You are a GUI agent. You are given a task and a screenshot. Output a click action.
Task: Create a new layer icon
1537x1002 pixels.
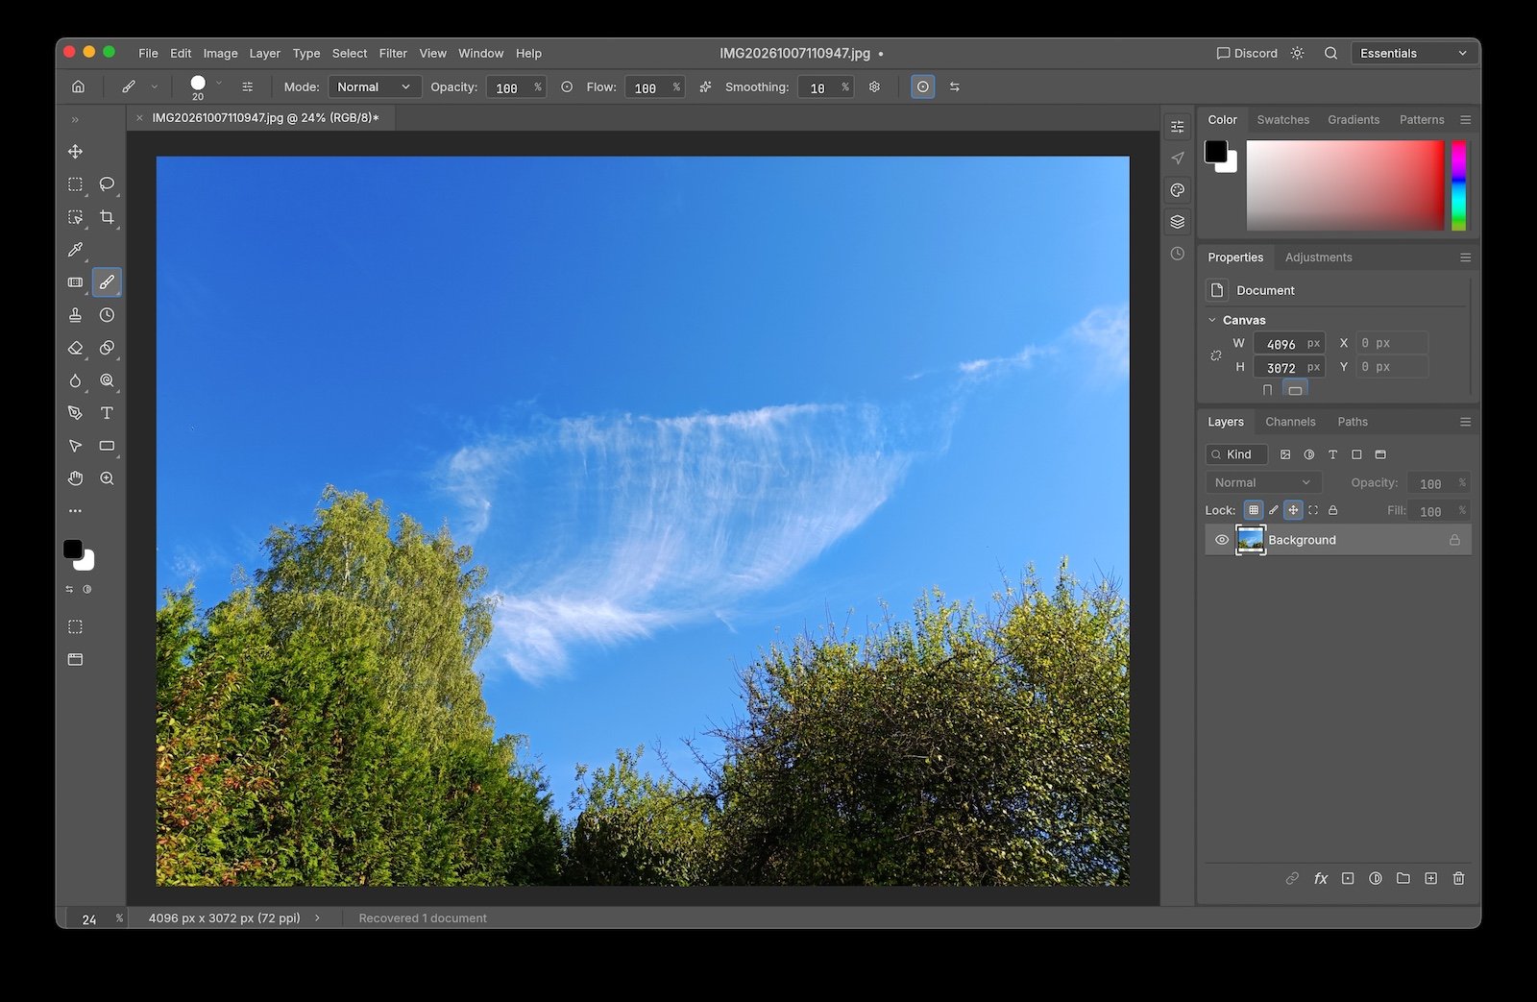coord(1430,878)
